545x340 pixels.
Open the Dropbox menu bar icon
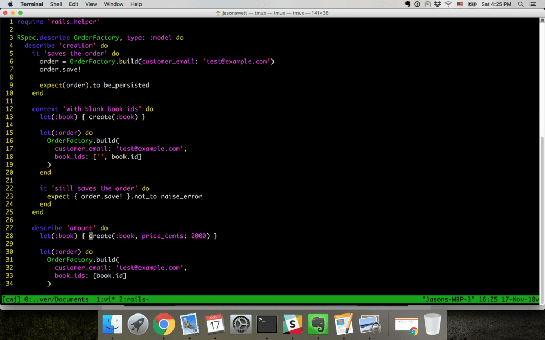coord(437,4)
